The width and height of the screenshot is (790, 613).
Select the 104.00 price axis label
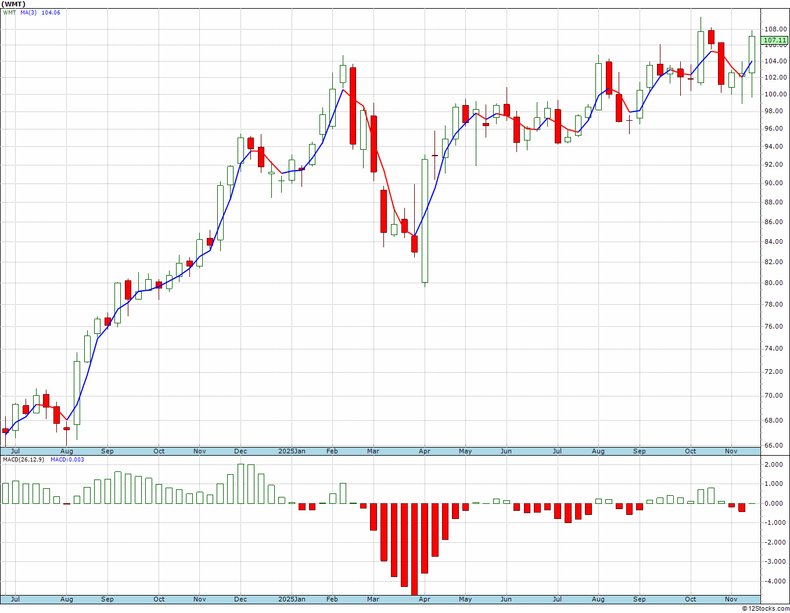[775, 61]
